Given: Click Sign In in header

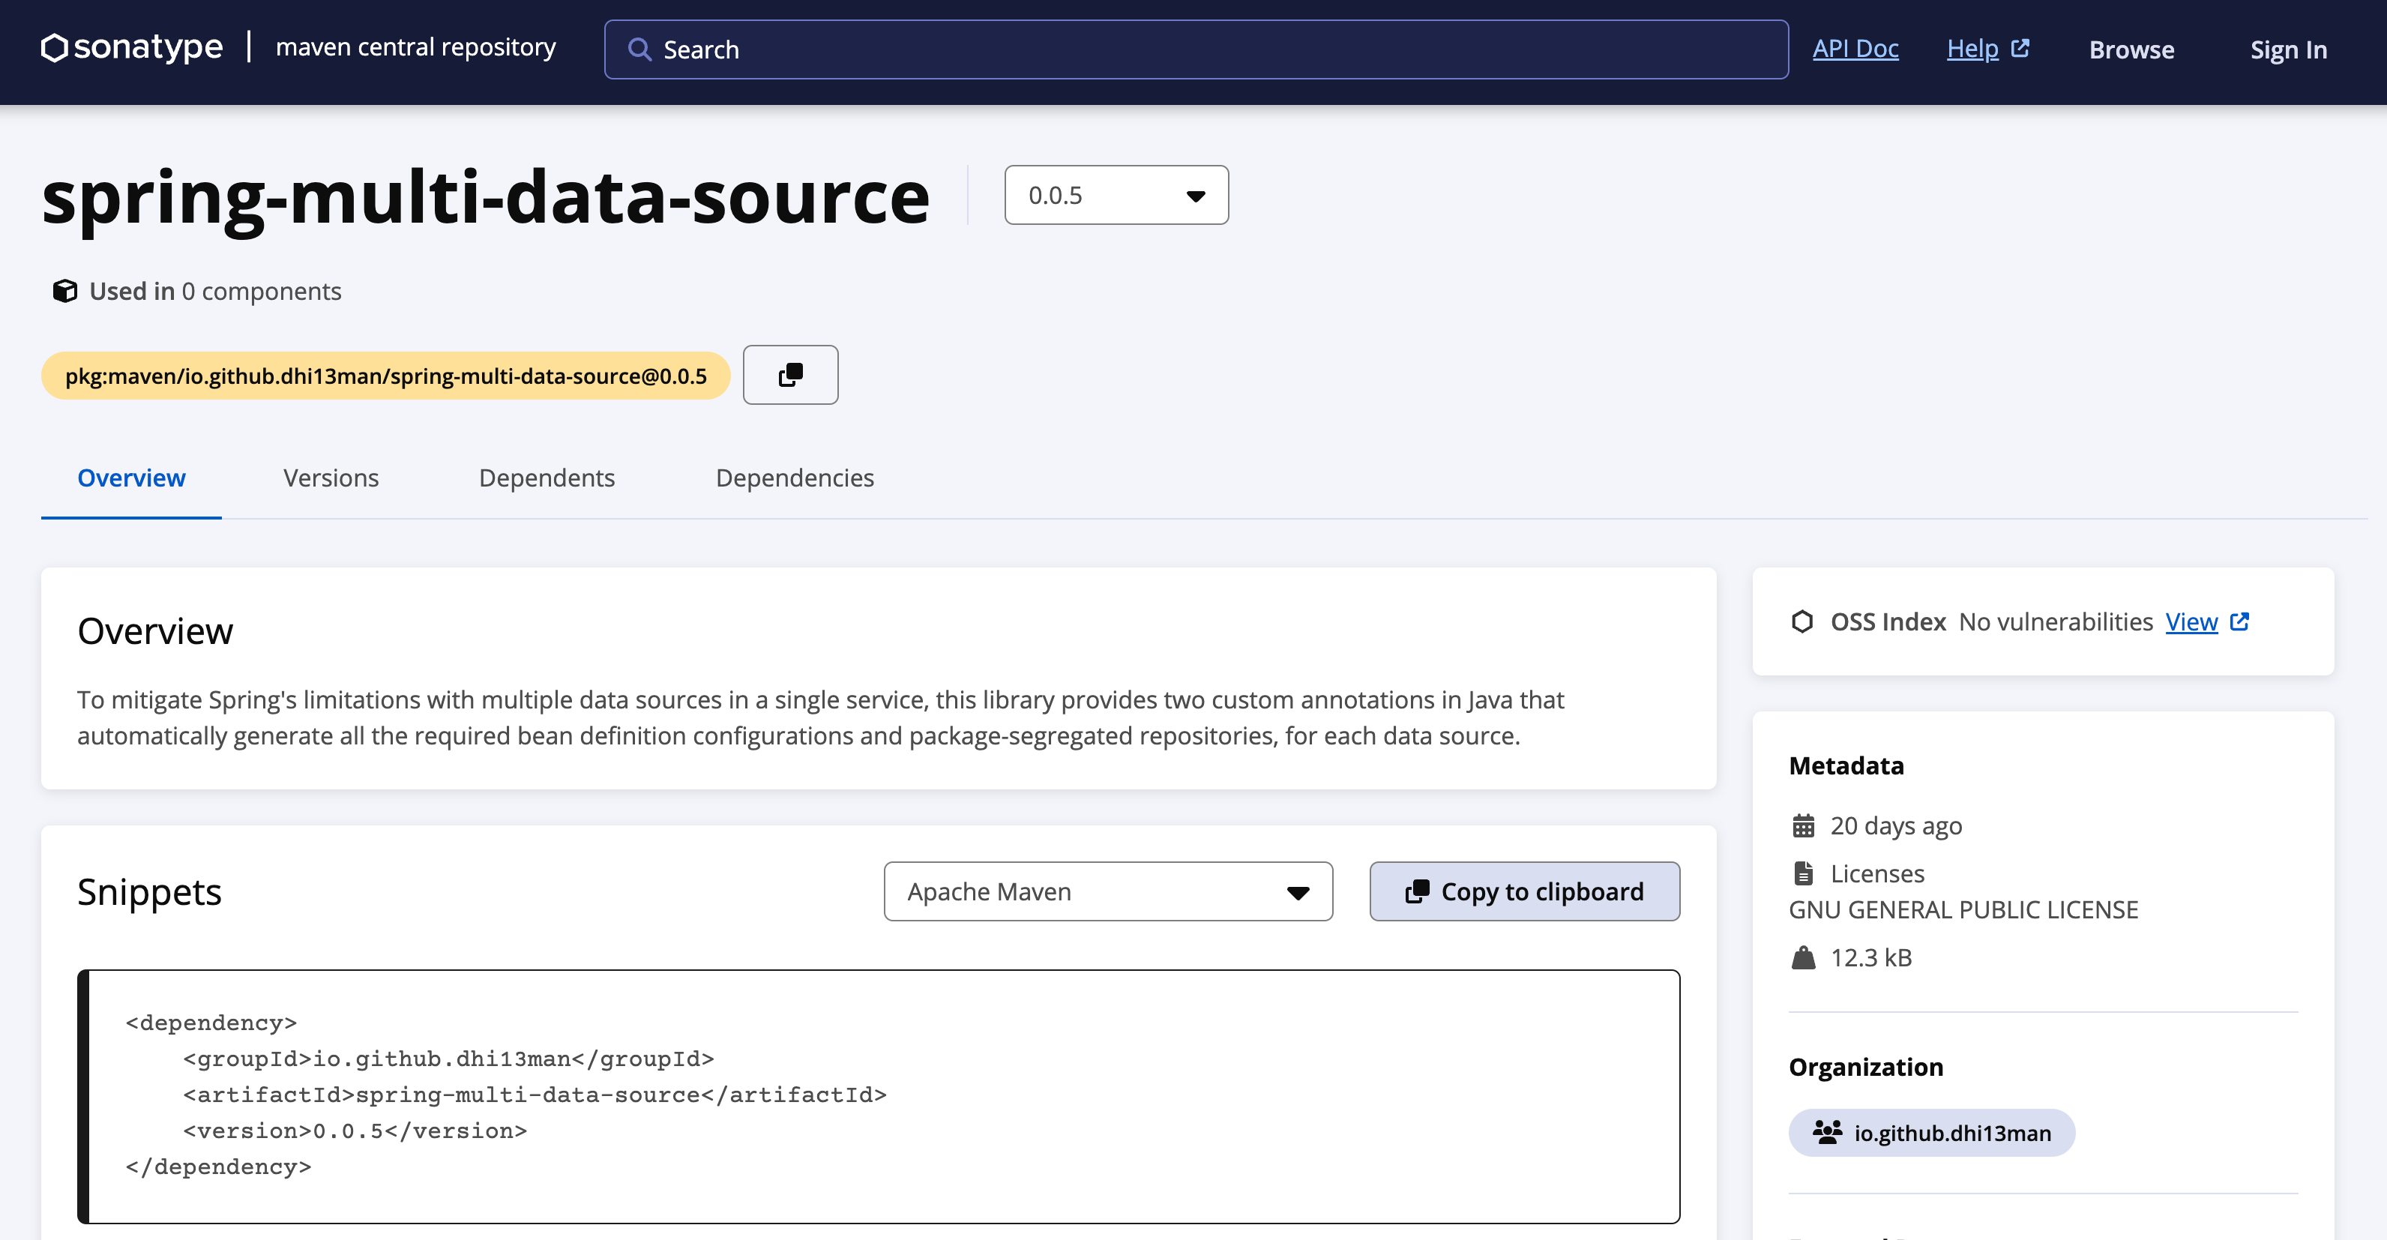Looking at the screenshot, I should (x=2288, y=50).
